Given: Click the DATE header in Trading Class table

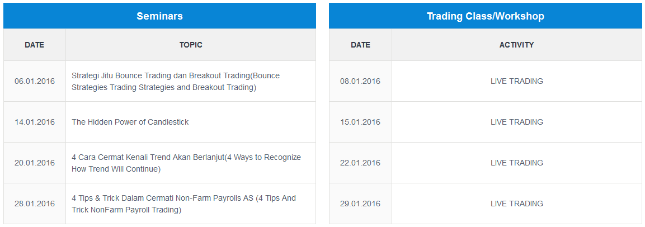Looking at the screenshot, I should (360, 45).
